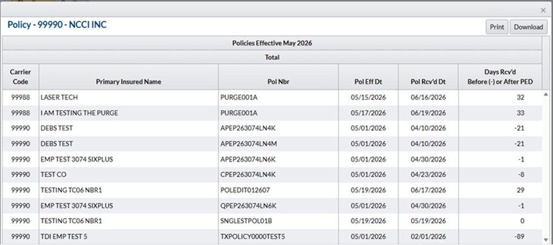Click the Download button

click(528, 27)
